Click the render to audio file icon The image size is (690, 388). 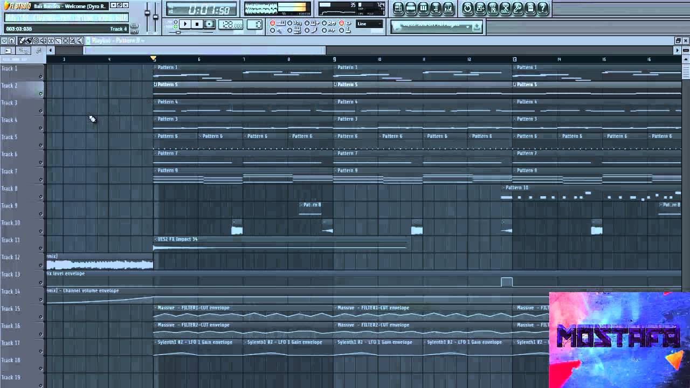pyautogui.click(x=493, y=8)
